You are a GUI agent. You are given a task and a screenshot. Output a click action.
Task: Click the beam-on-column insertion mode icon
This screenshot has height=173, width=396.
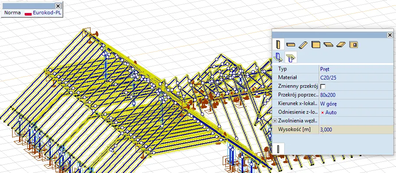[x=290, y=57]
